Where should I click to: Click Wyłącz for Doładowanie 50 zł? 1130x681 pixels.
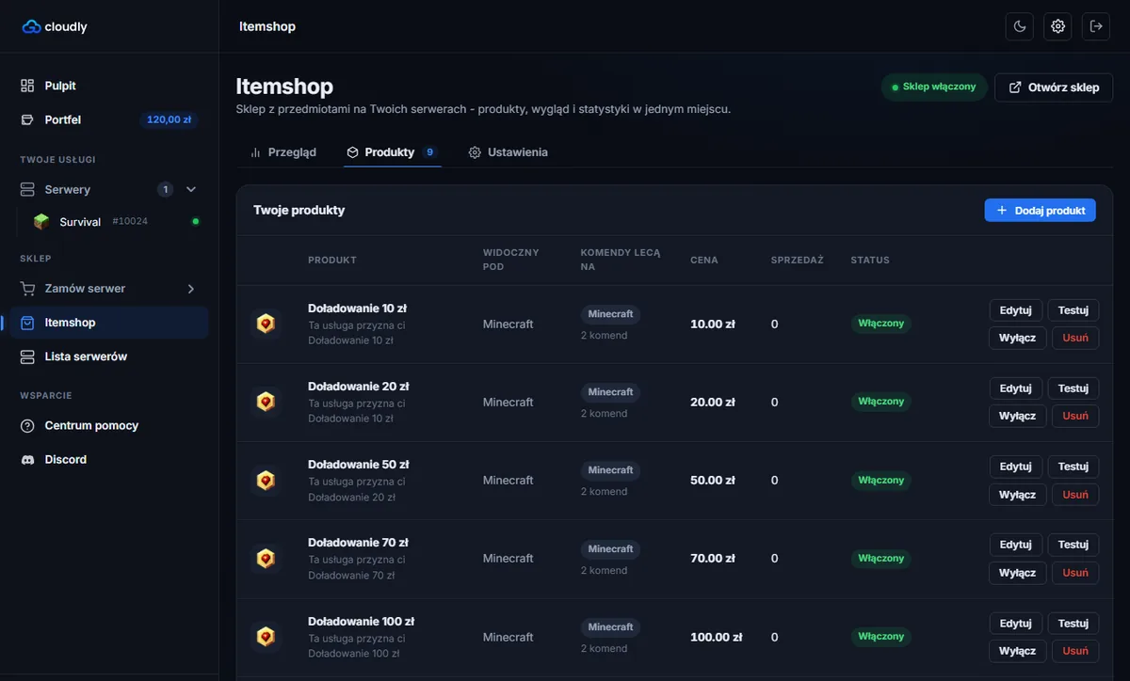(x=1017, y=495)
